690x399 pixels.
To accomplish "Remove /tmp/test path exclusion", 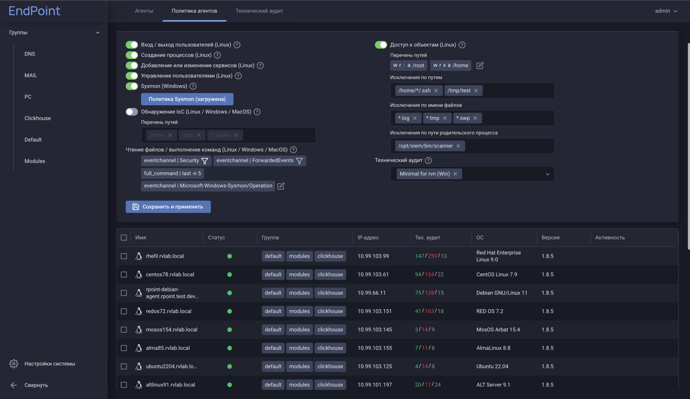I will pyautogui.click(x=476, y=91).
